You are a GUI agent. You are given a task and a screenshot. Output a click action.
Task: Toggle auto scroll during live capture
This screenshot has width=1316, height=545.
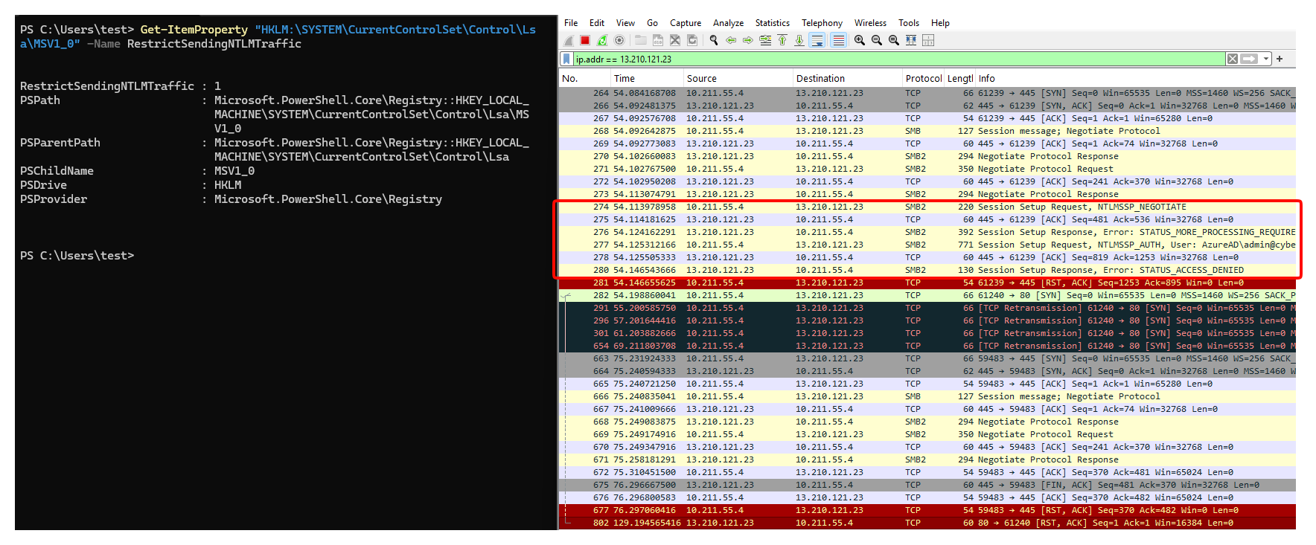817,40
